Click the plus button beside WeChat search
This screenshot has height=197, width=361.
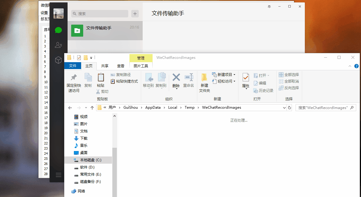pos(135,14)
